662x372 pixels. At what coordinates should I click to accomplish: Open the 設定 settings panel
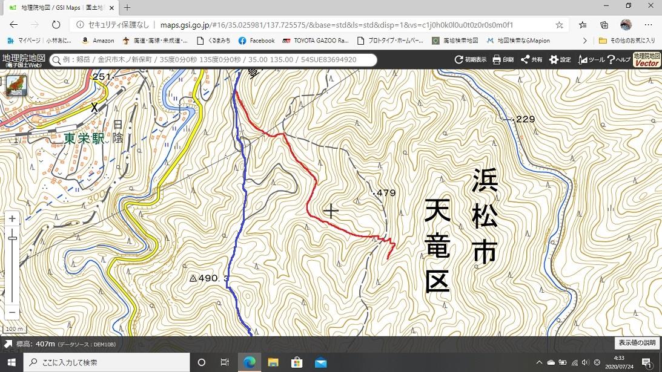click(560, 60)
